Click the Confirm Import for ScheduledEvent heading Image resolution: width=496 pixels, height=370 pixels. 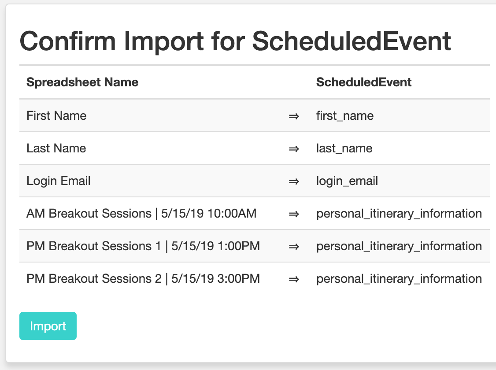pyautogui.click(x=236, y=41)
